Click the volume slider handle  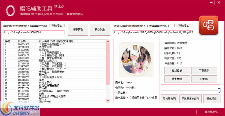pyautogui.click(x=219, y=90)
